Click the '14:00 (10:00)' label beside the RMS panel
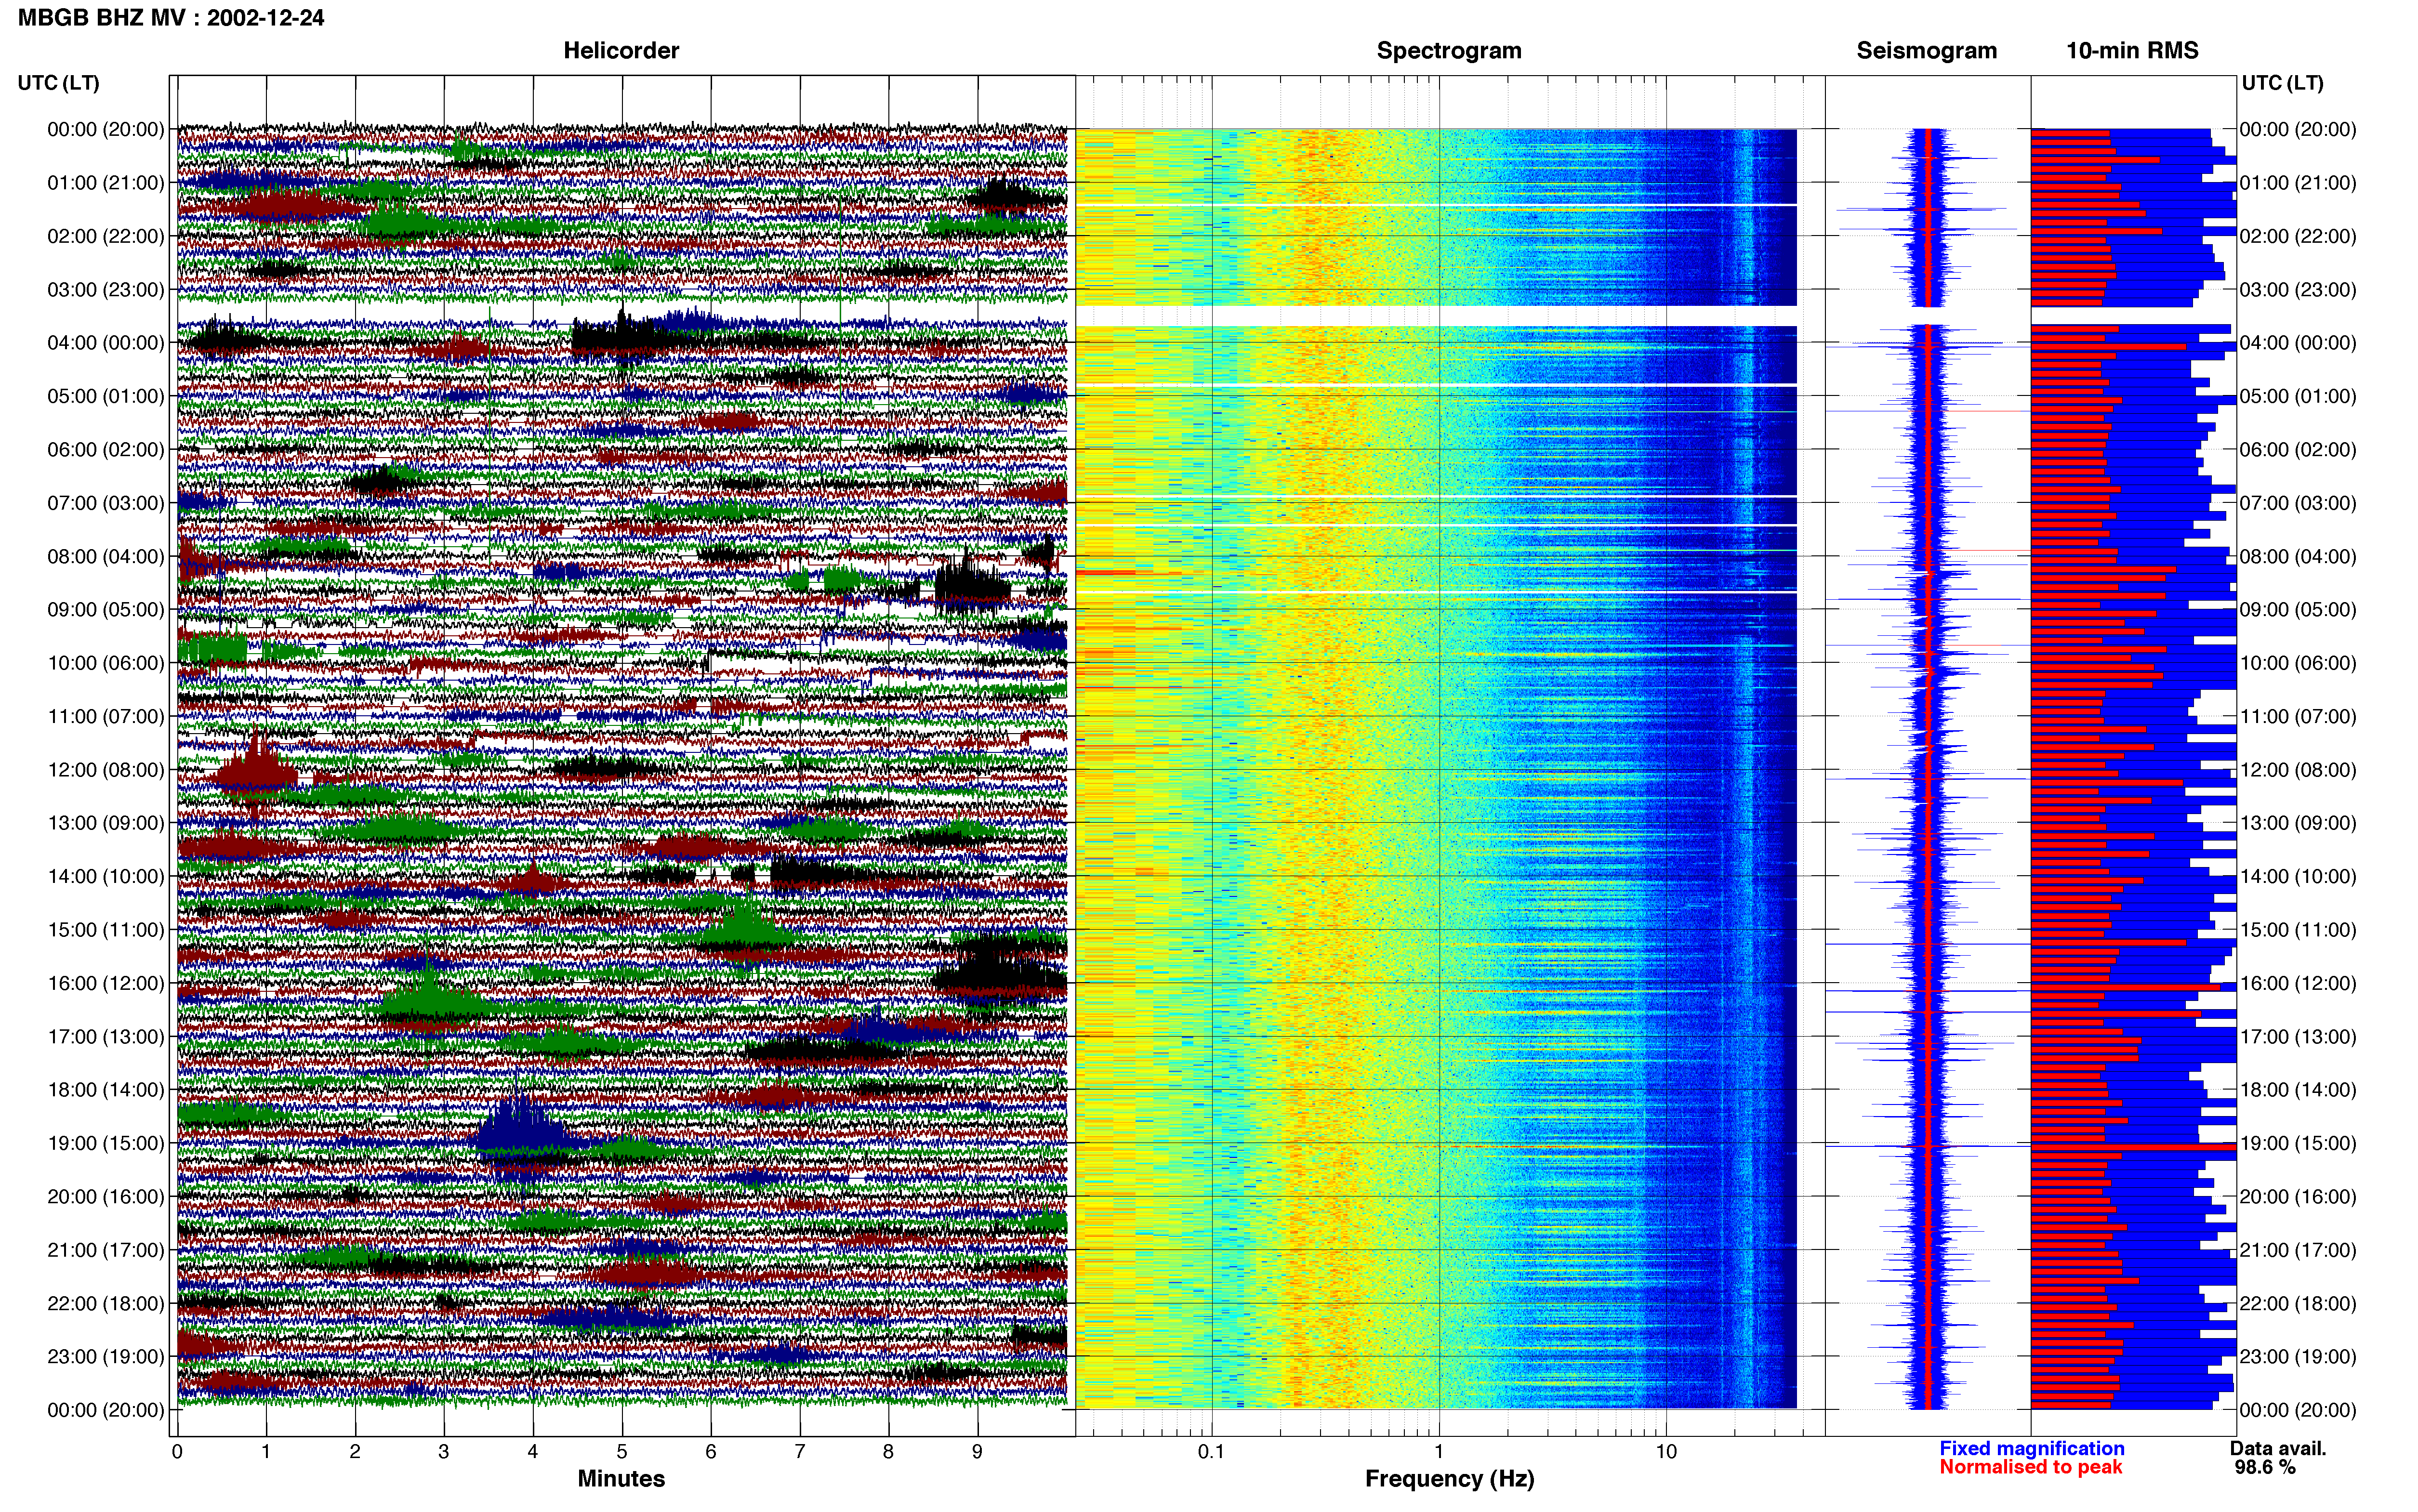The height and width of the screenshot is (1512, 2418). coord(2298,877)
